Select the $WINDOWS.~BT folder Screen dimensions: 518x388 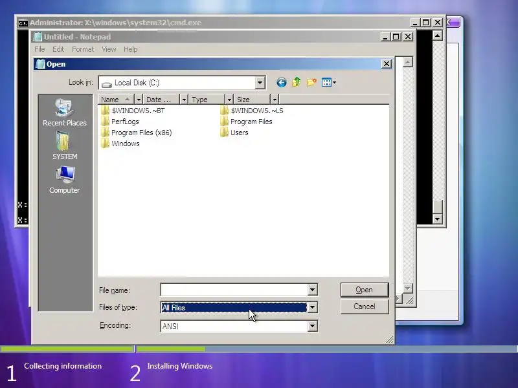coord(133,111)
